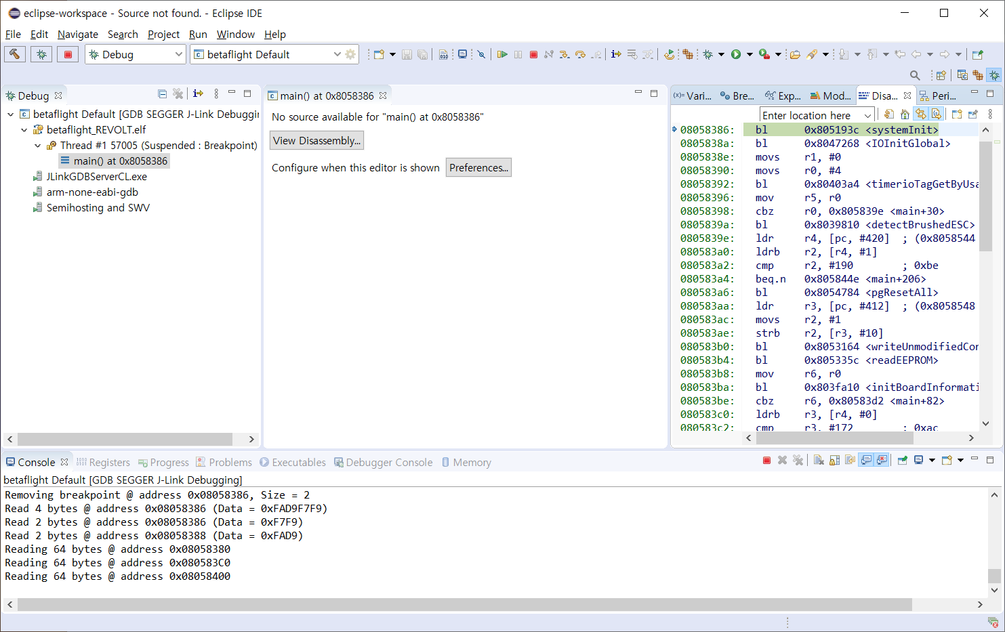
Task: Click the Debug view horizontal scrollbar
Action: pos(125,439)
